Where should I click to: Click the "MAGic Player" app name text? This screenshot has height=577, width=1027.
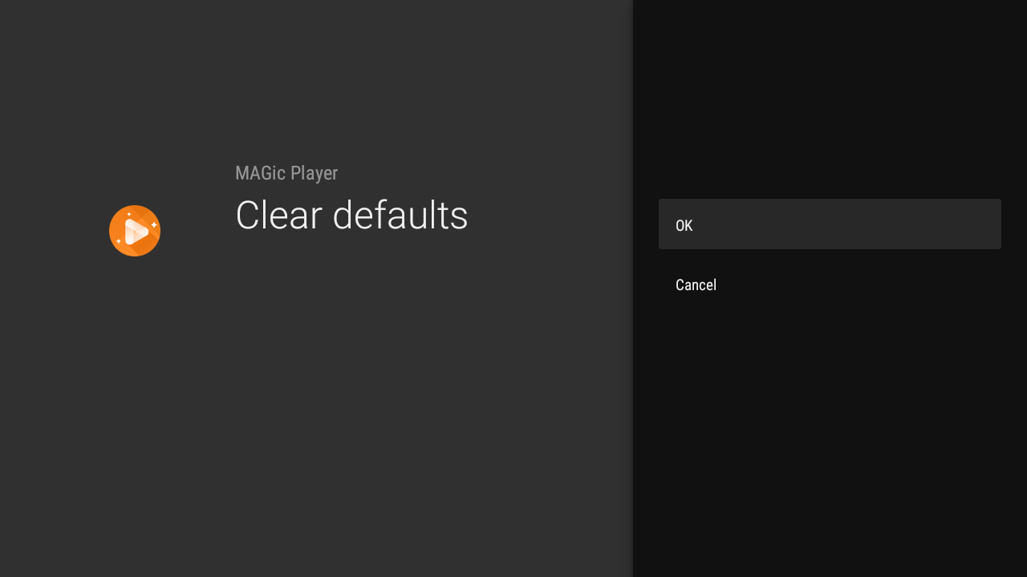pos(286,173)
